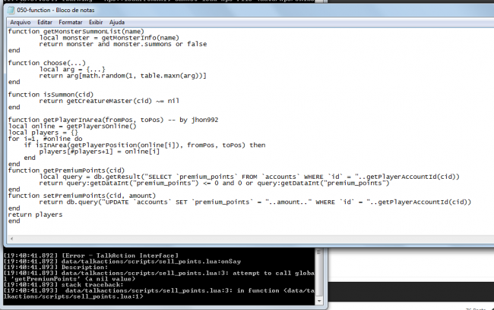Image resolution: width=494 pixels, height=310 pixels.
Task: Click the line 'return players'
Action: pyautogui.click(x=35, y=214)
